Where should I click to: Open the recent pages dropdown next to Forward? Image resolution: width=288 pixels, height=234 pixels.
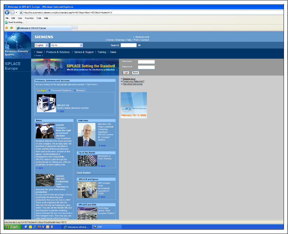(16, 13)
